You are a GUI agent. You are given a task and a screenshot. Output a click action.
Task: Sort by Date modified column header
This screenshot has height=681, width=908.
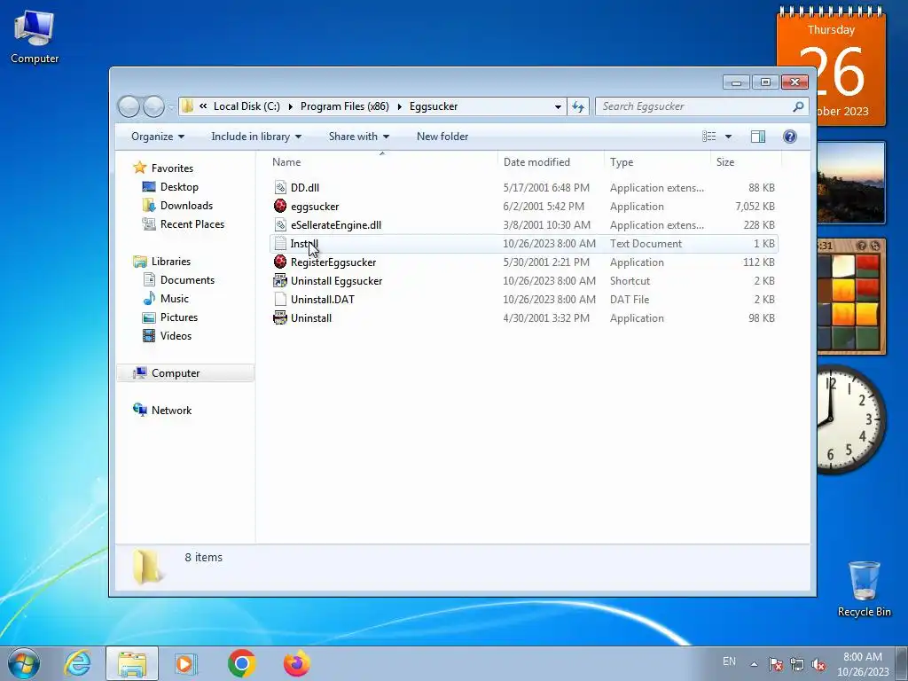click(x=551, y=162)
